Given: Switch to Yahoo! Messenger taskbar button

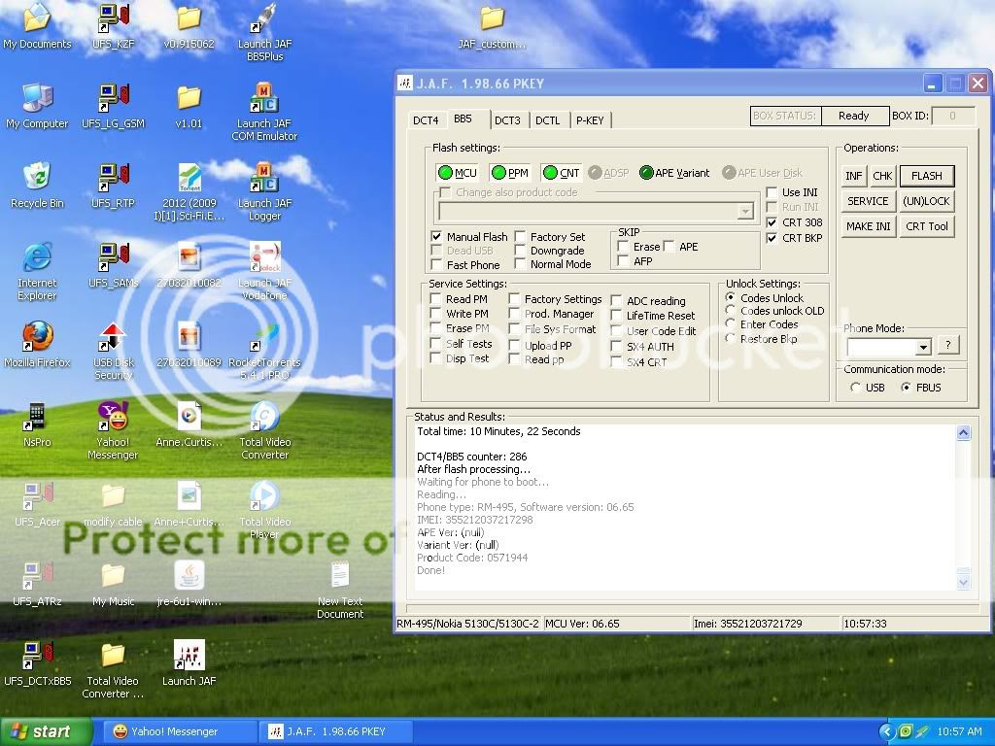Looking at the screenshot, I should click(x=180, y=731).
